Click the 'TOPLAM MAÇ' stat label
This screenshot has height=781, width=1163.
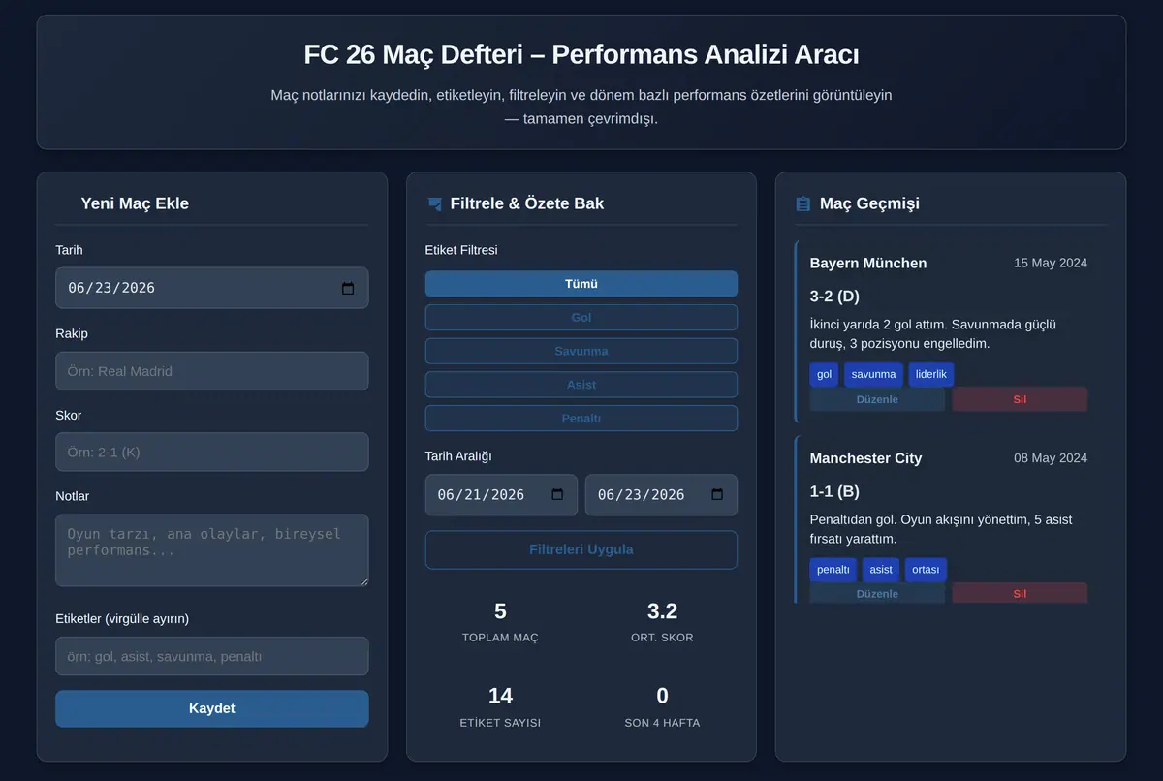click(500, 638)
